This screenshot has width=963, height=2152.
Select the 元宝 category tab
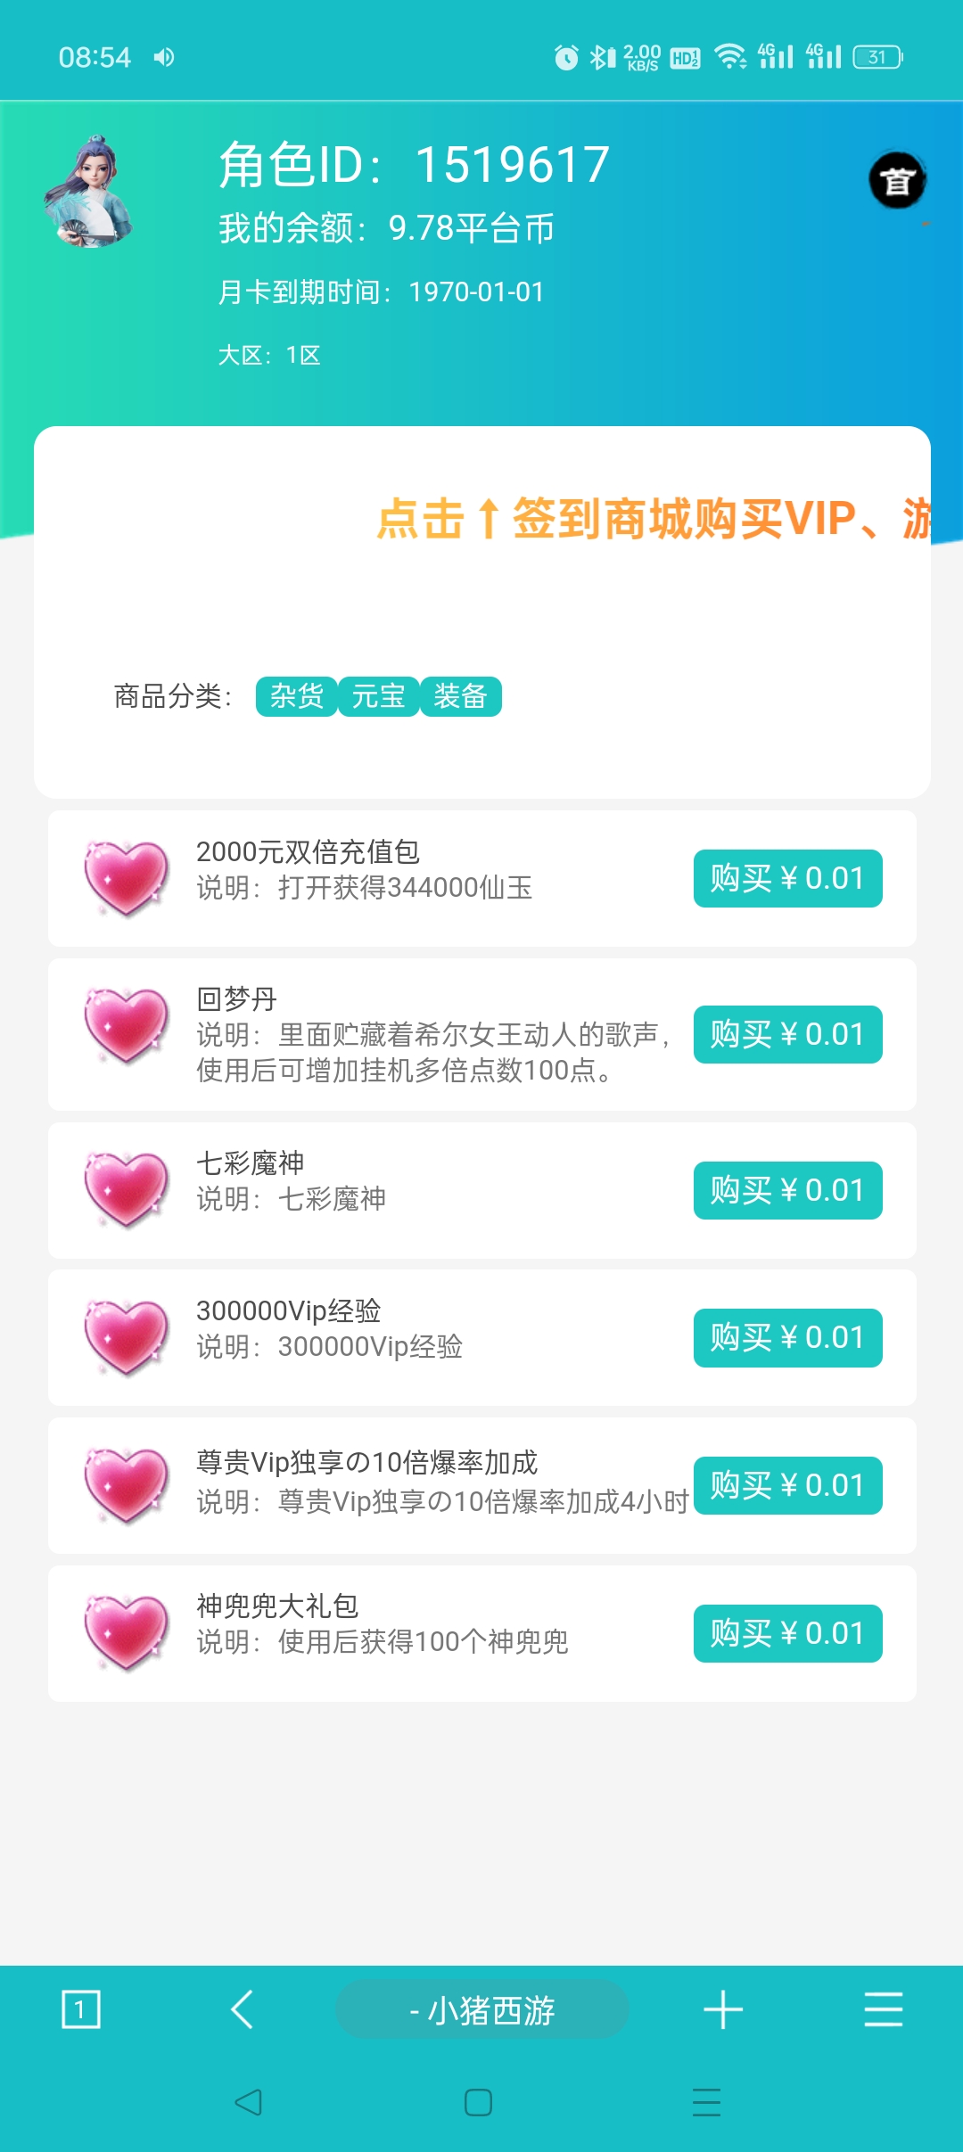[x=378, y=696]
